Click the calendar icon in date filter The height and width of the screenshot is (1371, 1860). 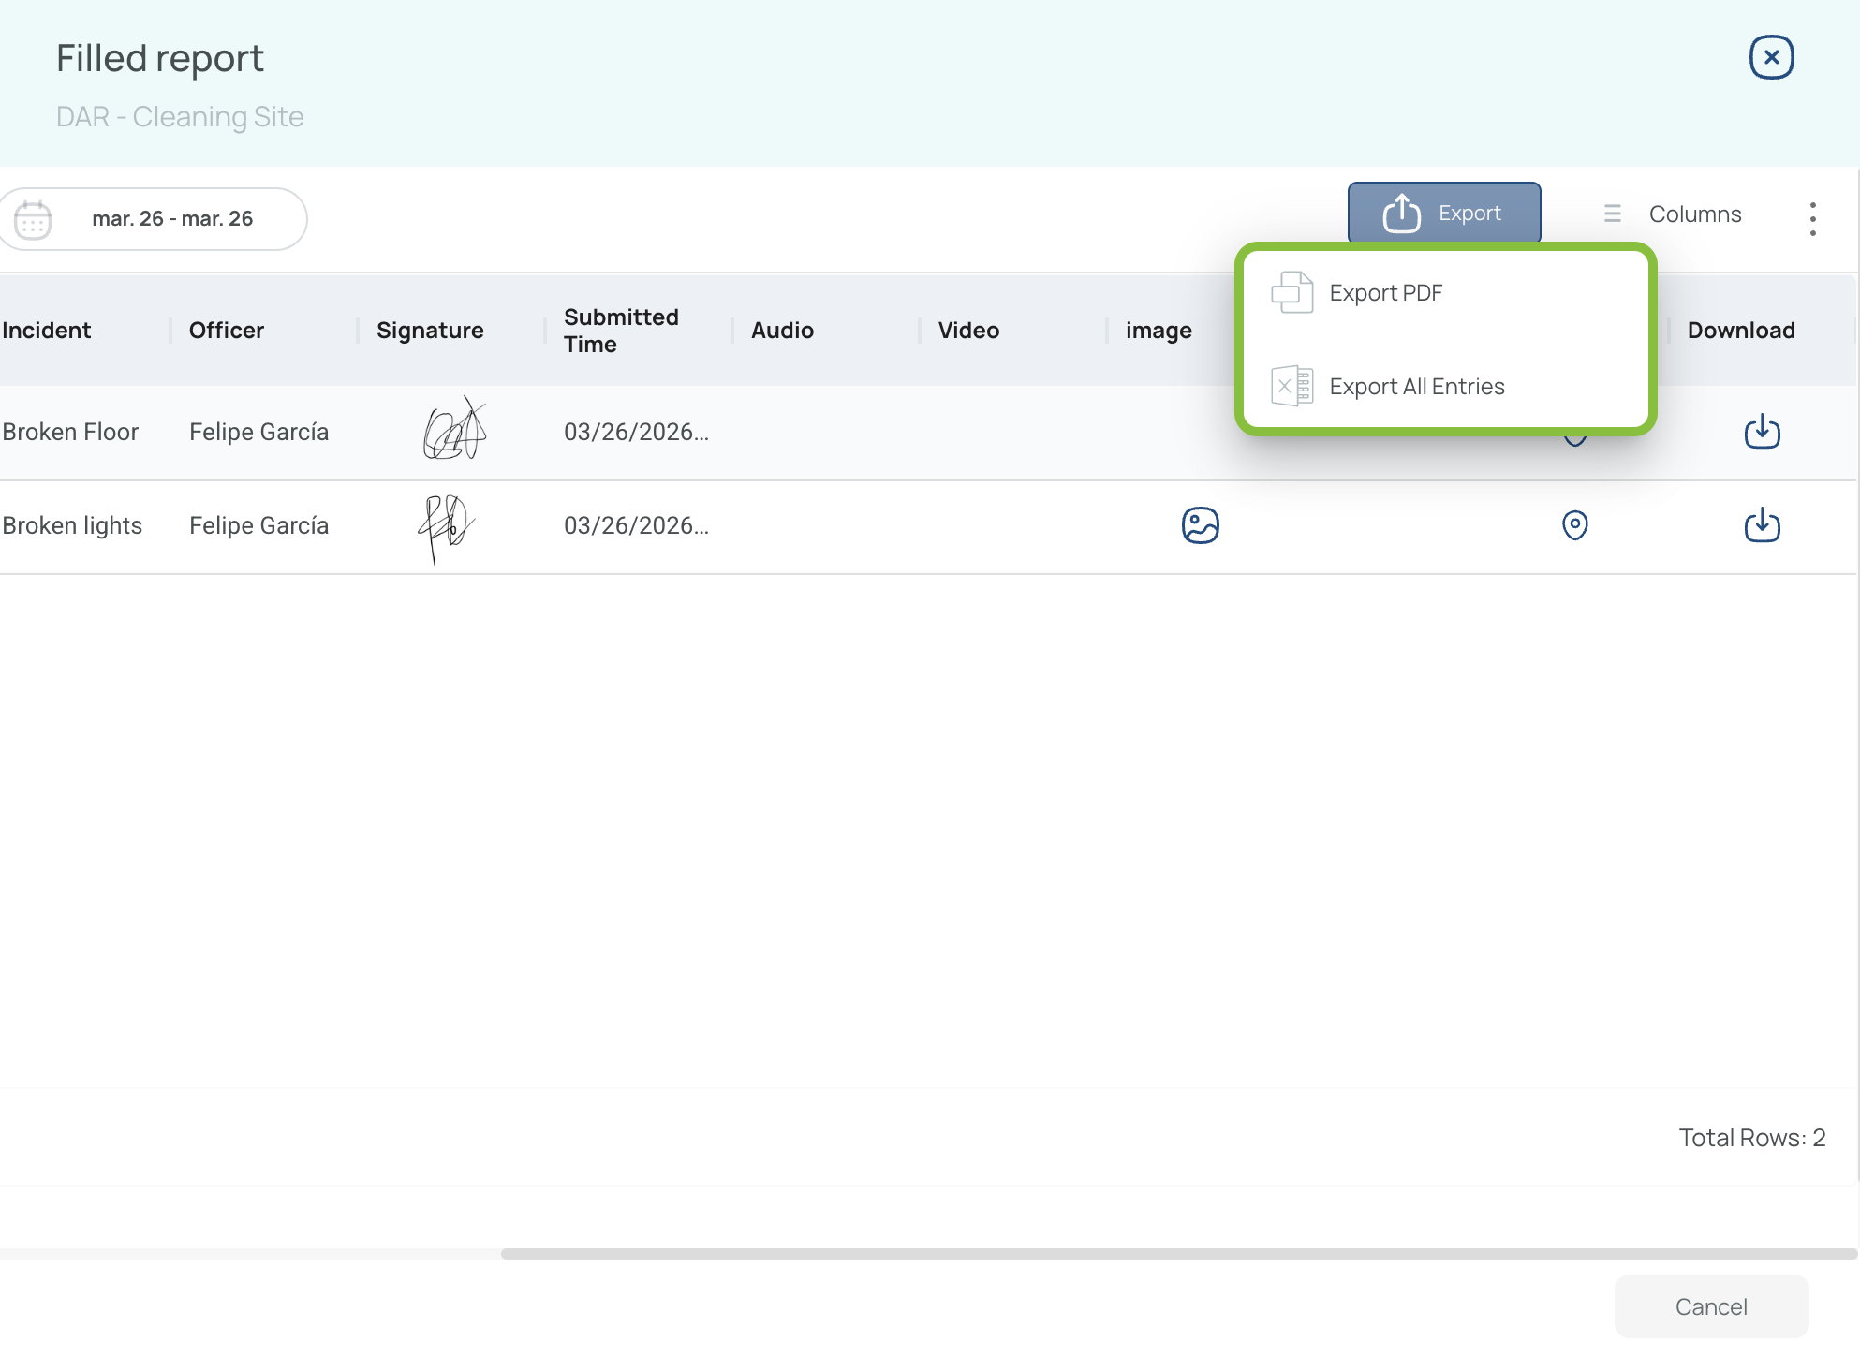33,219
